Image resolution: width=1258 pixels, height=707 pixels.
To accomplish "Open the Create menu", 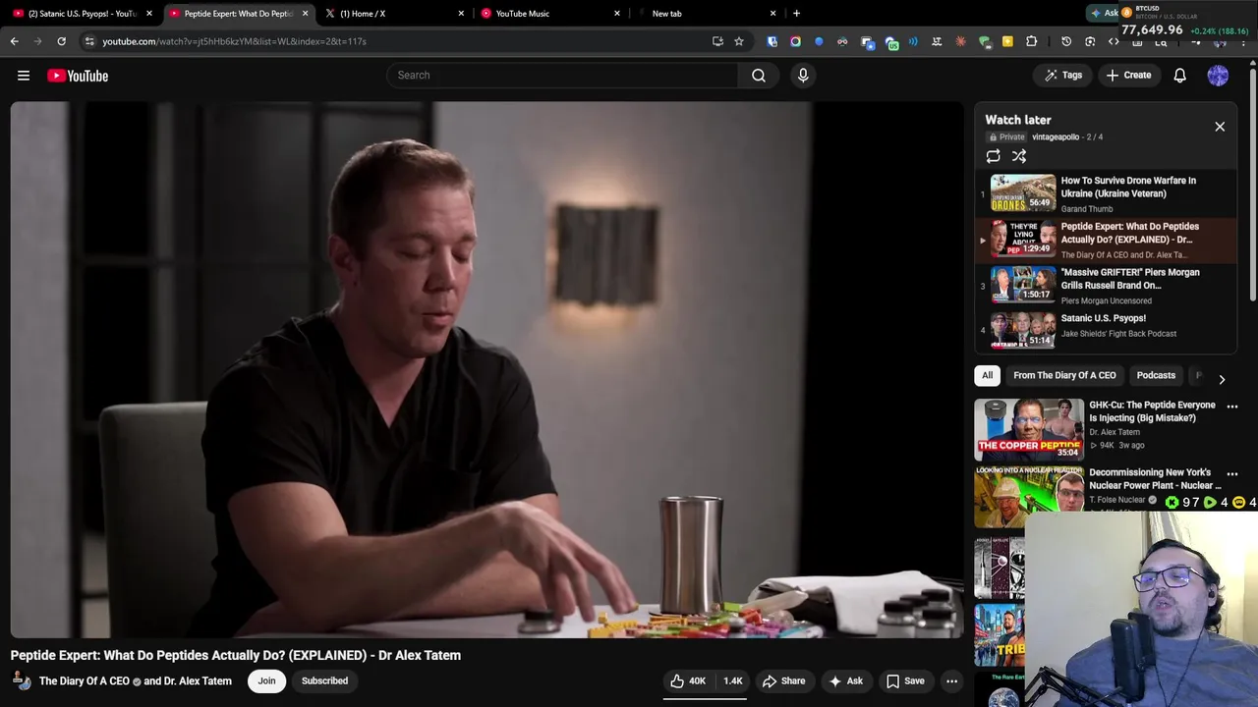I will click(x=1128, y=76).
